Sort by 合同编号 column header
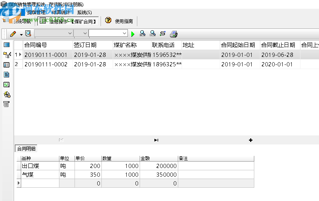 point(48,45)
